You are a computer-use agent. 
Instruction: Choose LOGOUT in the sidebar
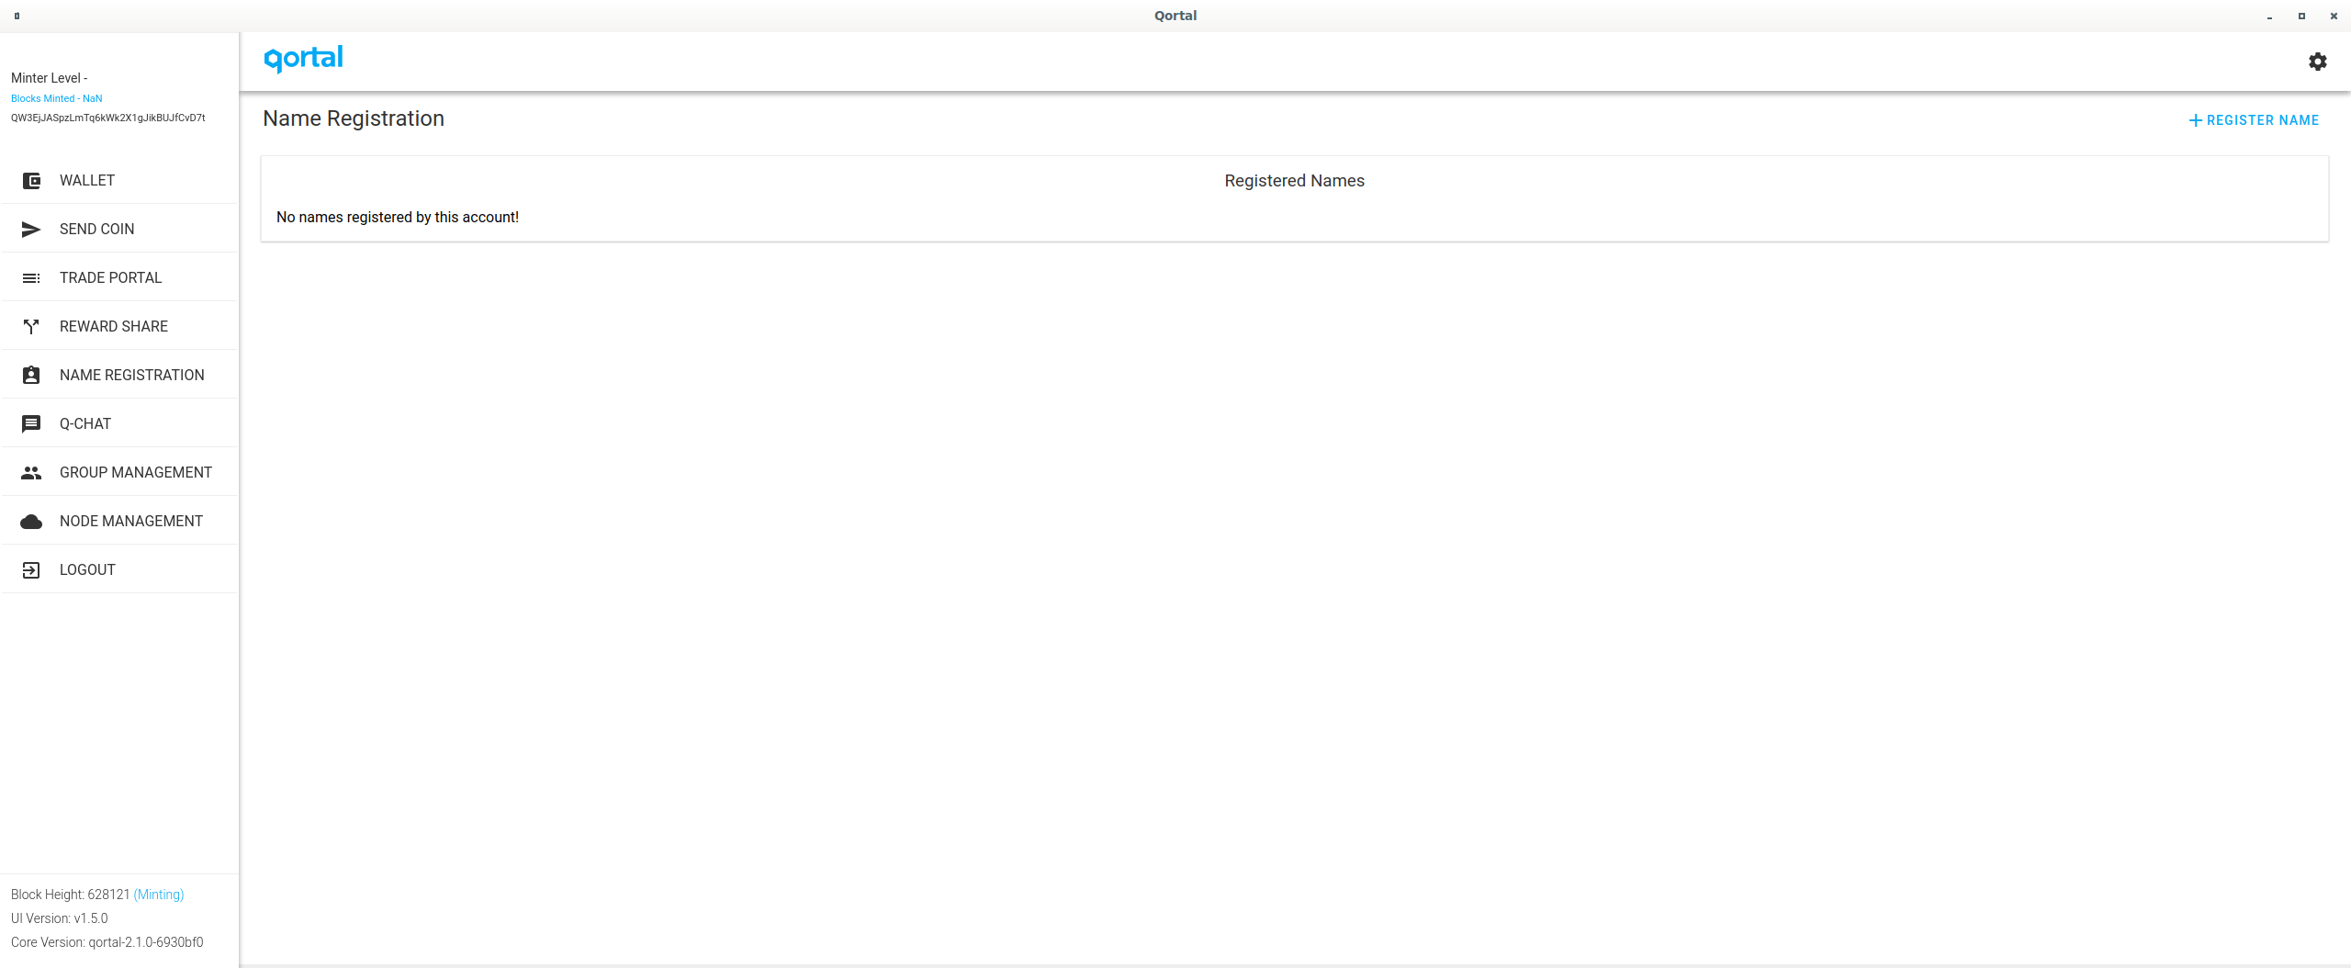[119, 569]
